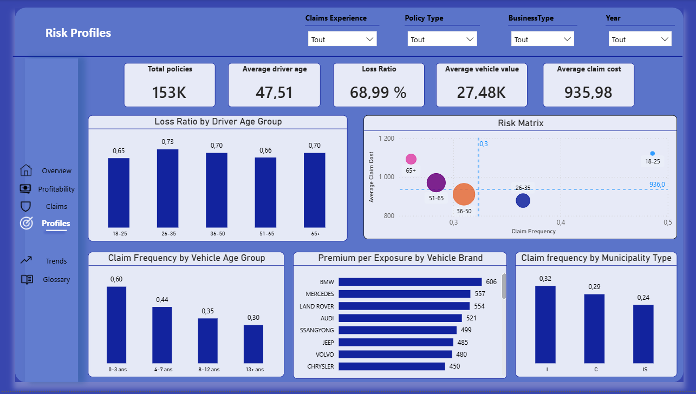This screenshot has width=696, height=394.
Task: Switch to the Trends page label
Action: point(56,261)
